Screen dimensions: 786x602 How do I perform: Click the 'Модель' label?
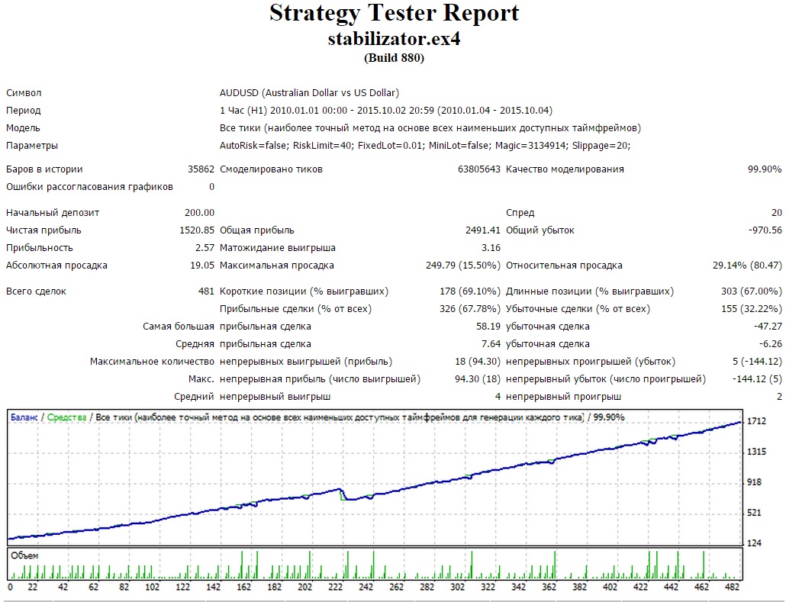coord(23,128)
